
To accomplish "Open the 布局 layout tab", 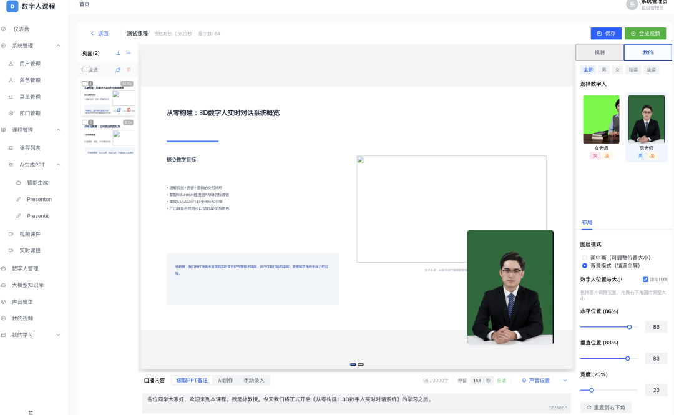I will point(587,222).
